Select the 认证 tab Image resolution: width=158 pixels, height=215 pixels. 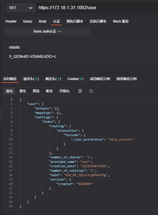(56, 21)
